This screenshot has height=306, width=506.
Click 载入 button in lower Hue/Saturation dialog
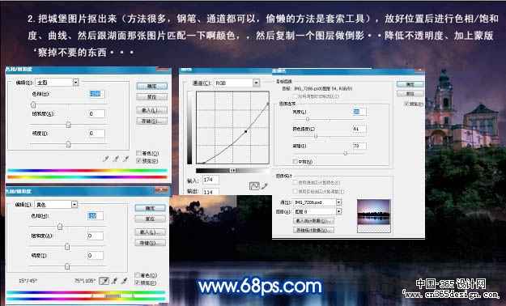[x=150, y=232]
